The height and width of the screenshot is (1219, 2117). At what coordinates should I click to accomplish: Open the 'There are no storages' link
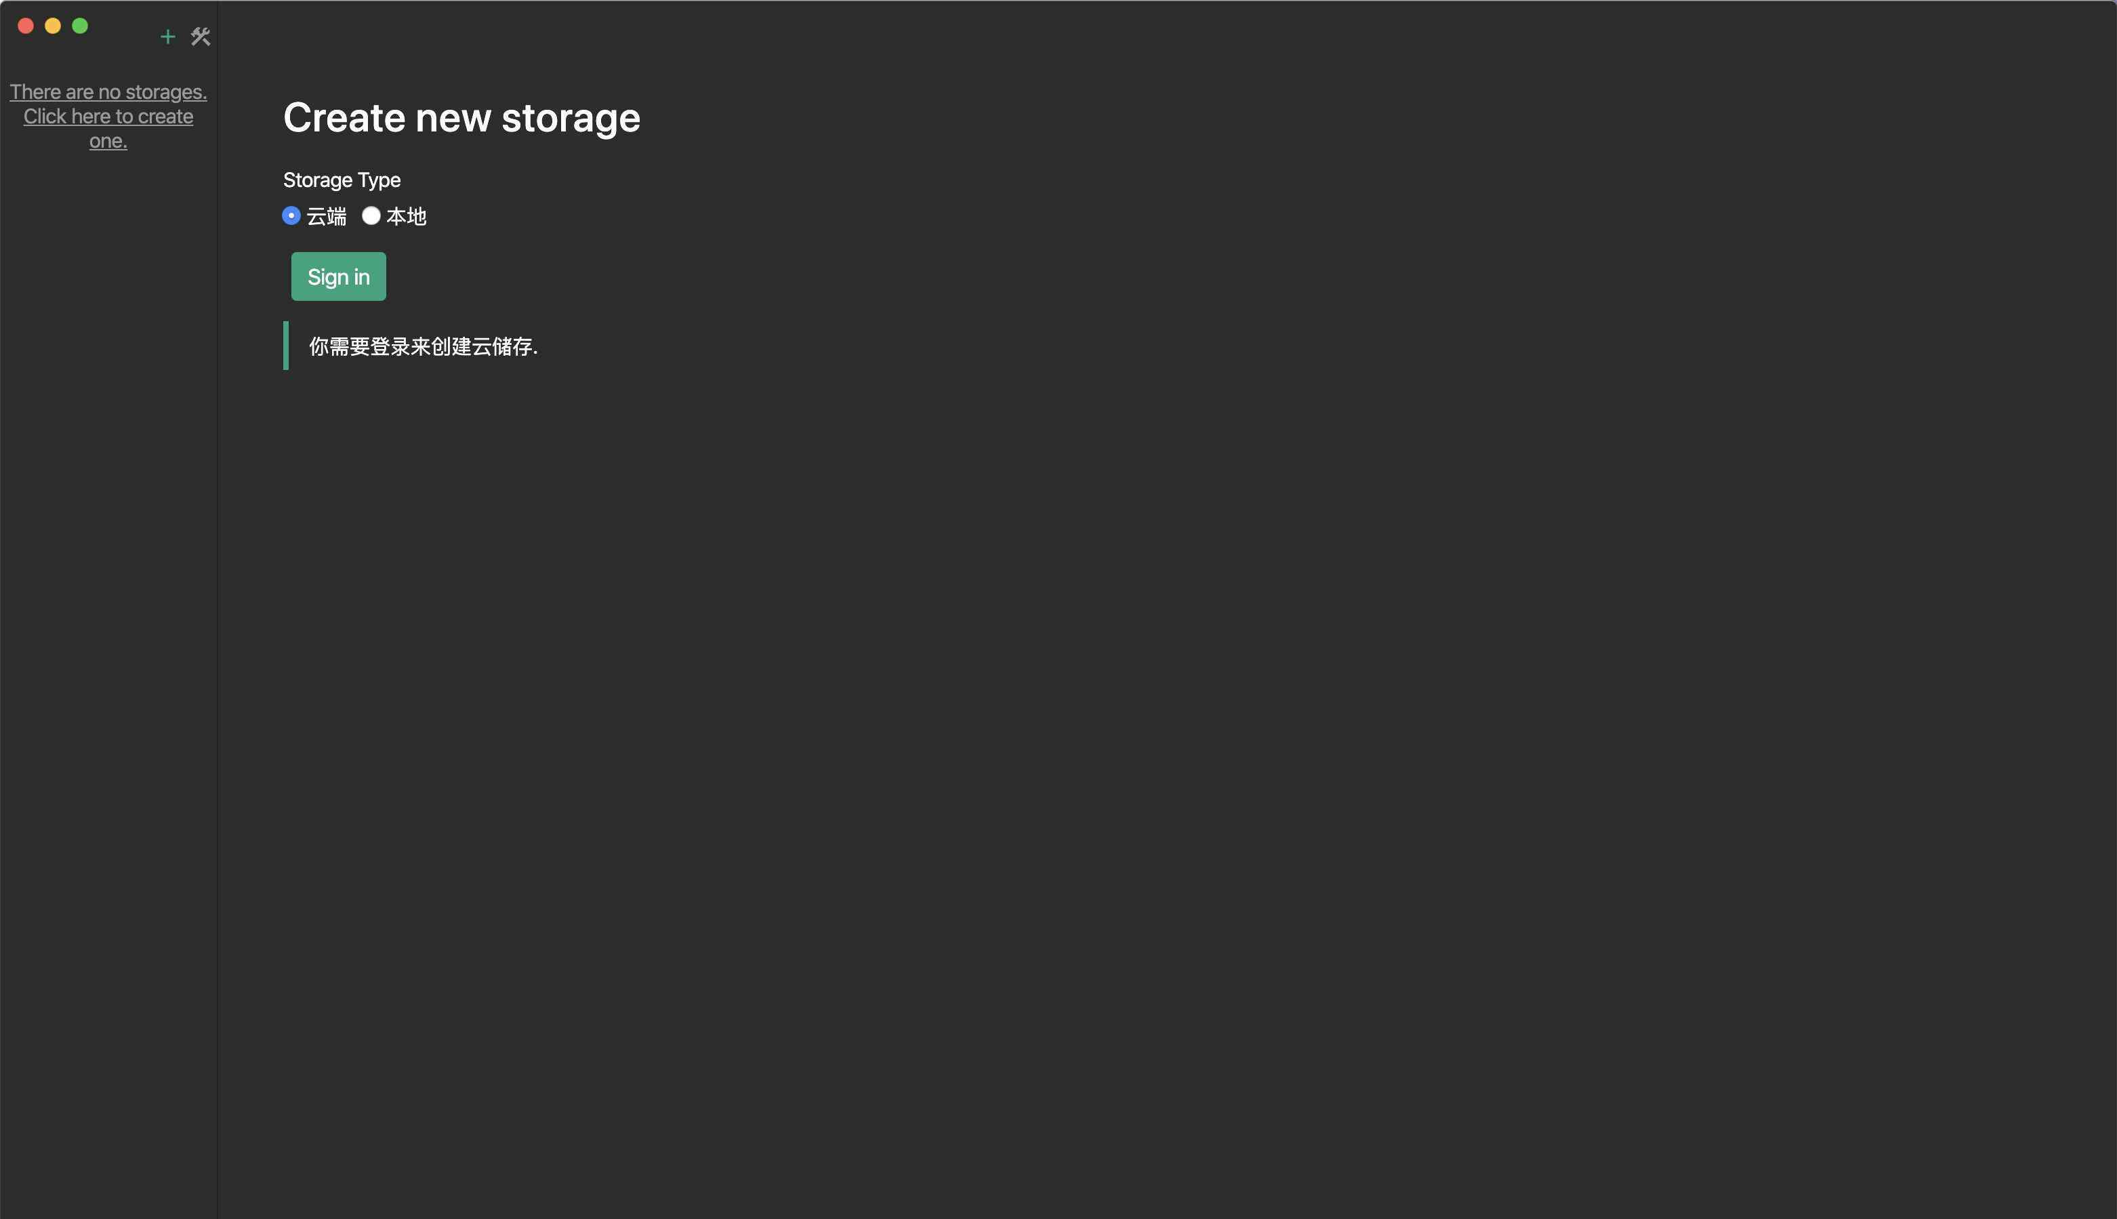click(108, 92)
